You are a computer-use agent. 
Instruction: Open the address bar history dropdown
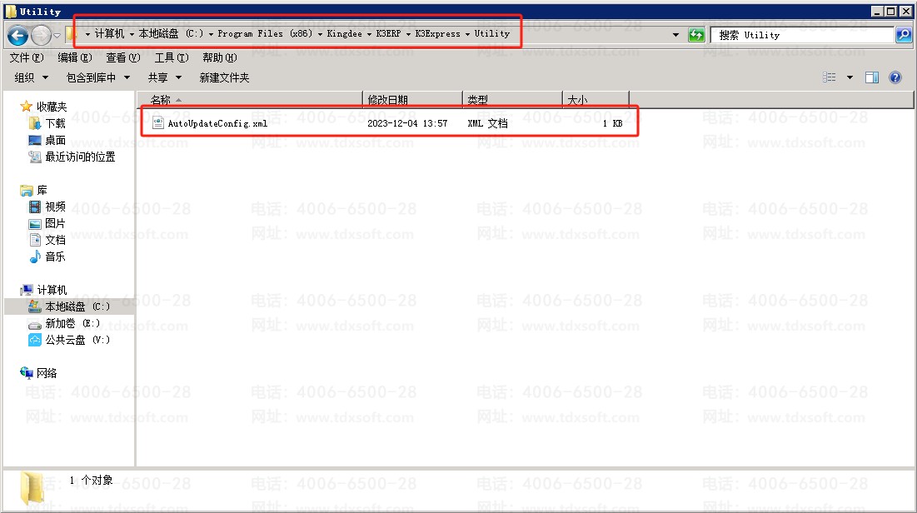click(675, 35)
